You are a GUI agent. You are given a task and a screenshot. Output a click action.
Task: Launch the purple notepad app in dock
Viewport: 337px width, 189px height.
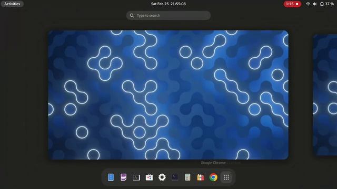click(x=123, y=177)
